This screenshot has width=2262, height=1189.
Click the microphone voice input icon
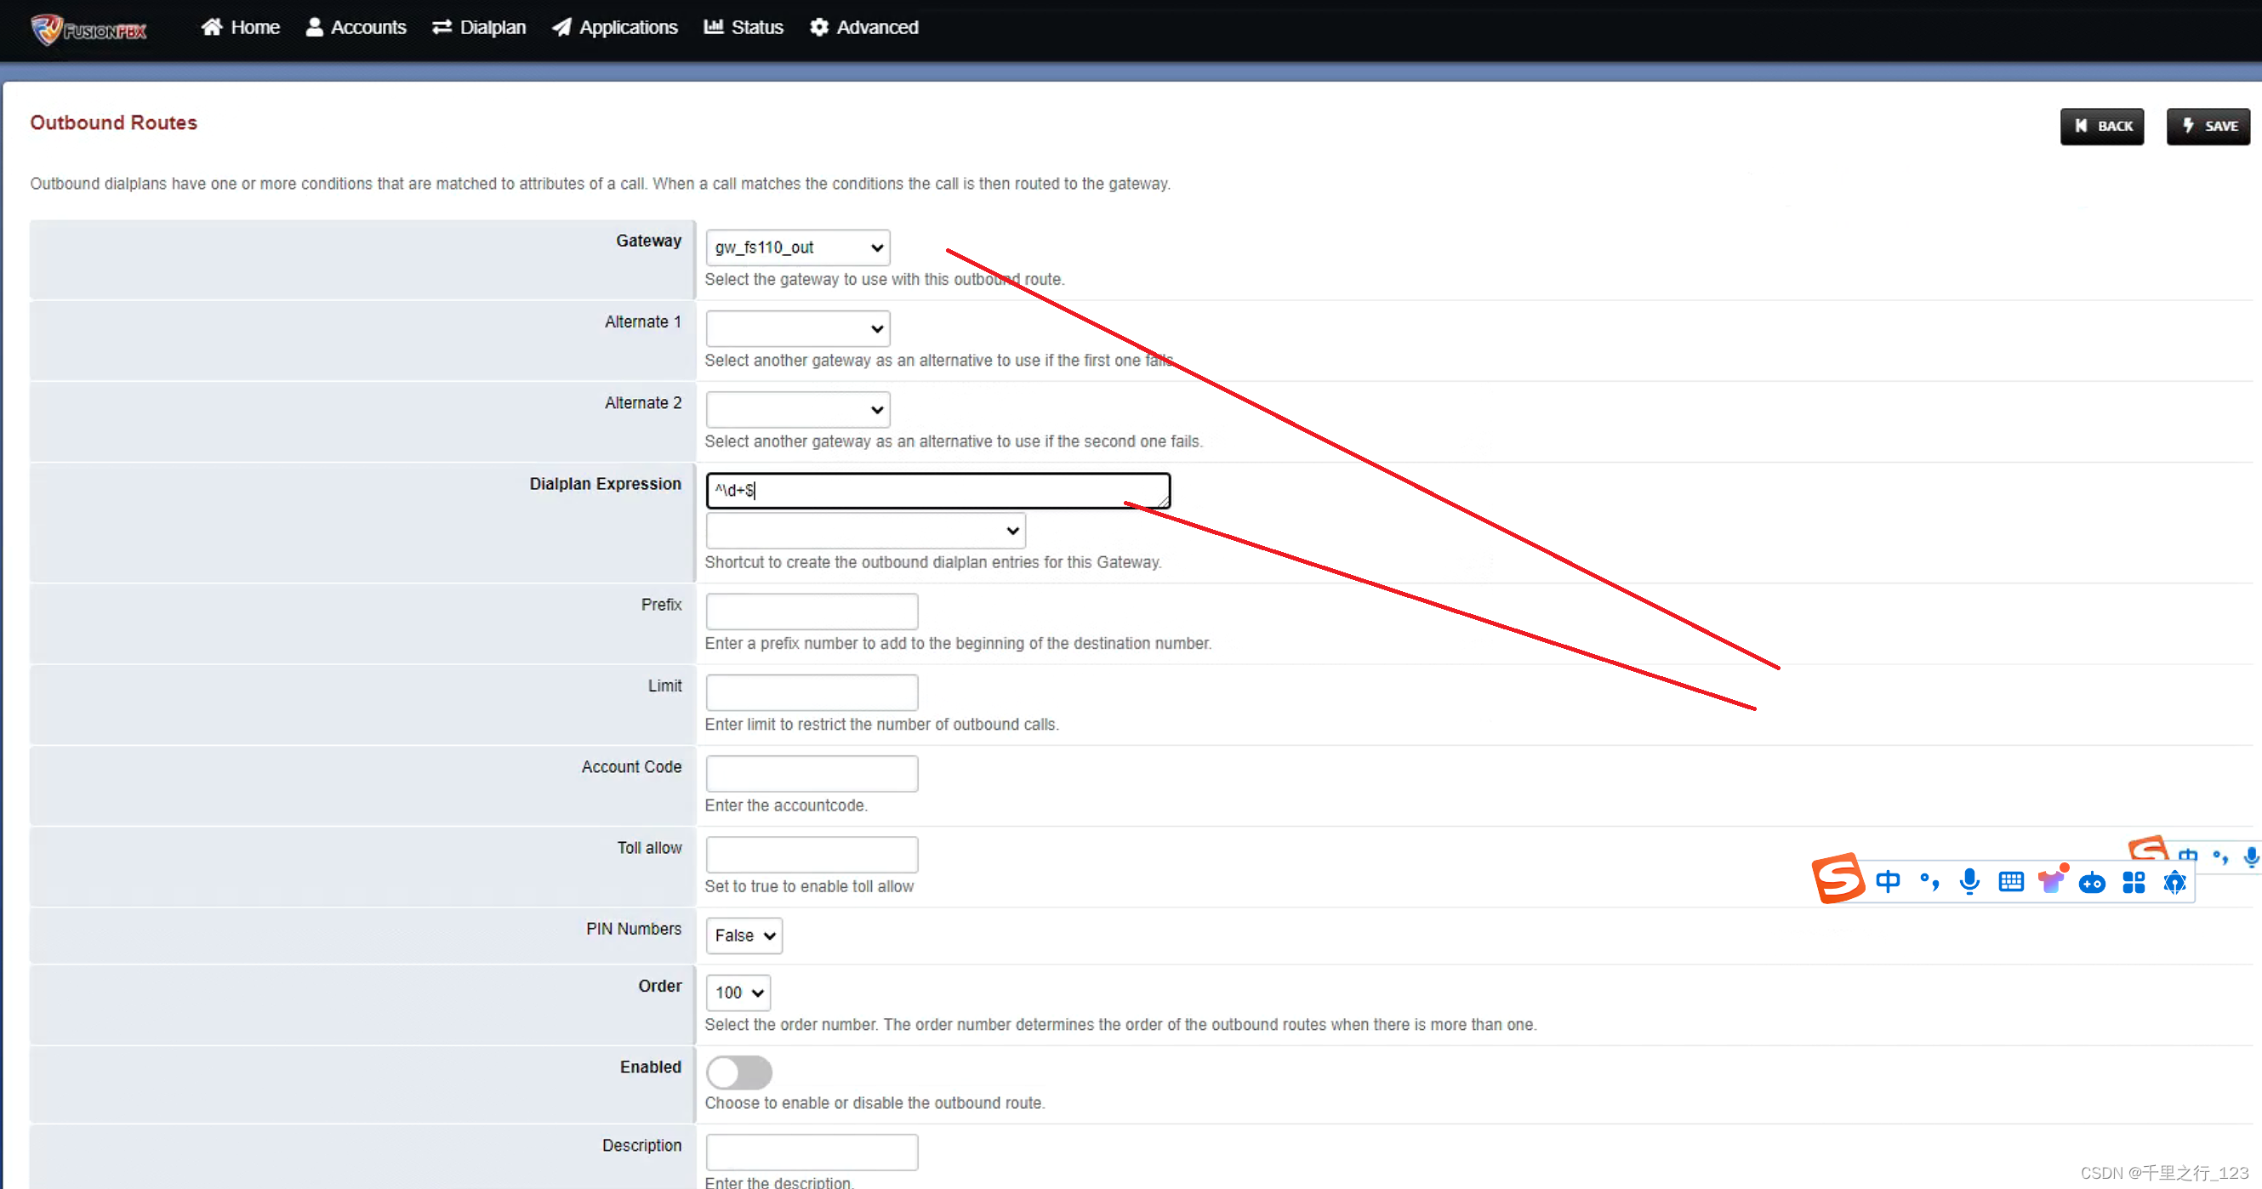[1969, 882]
